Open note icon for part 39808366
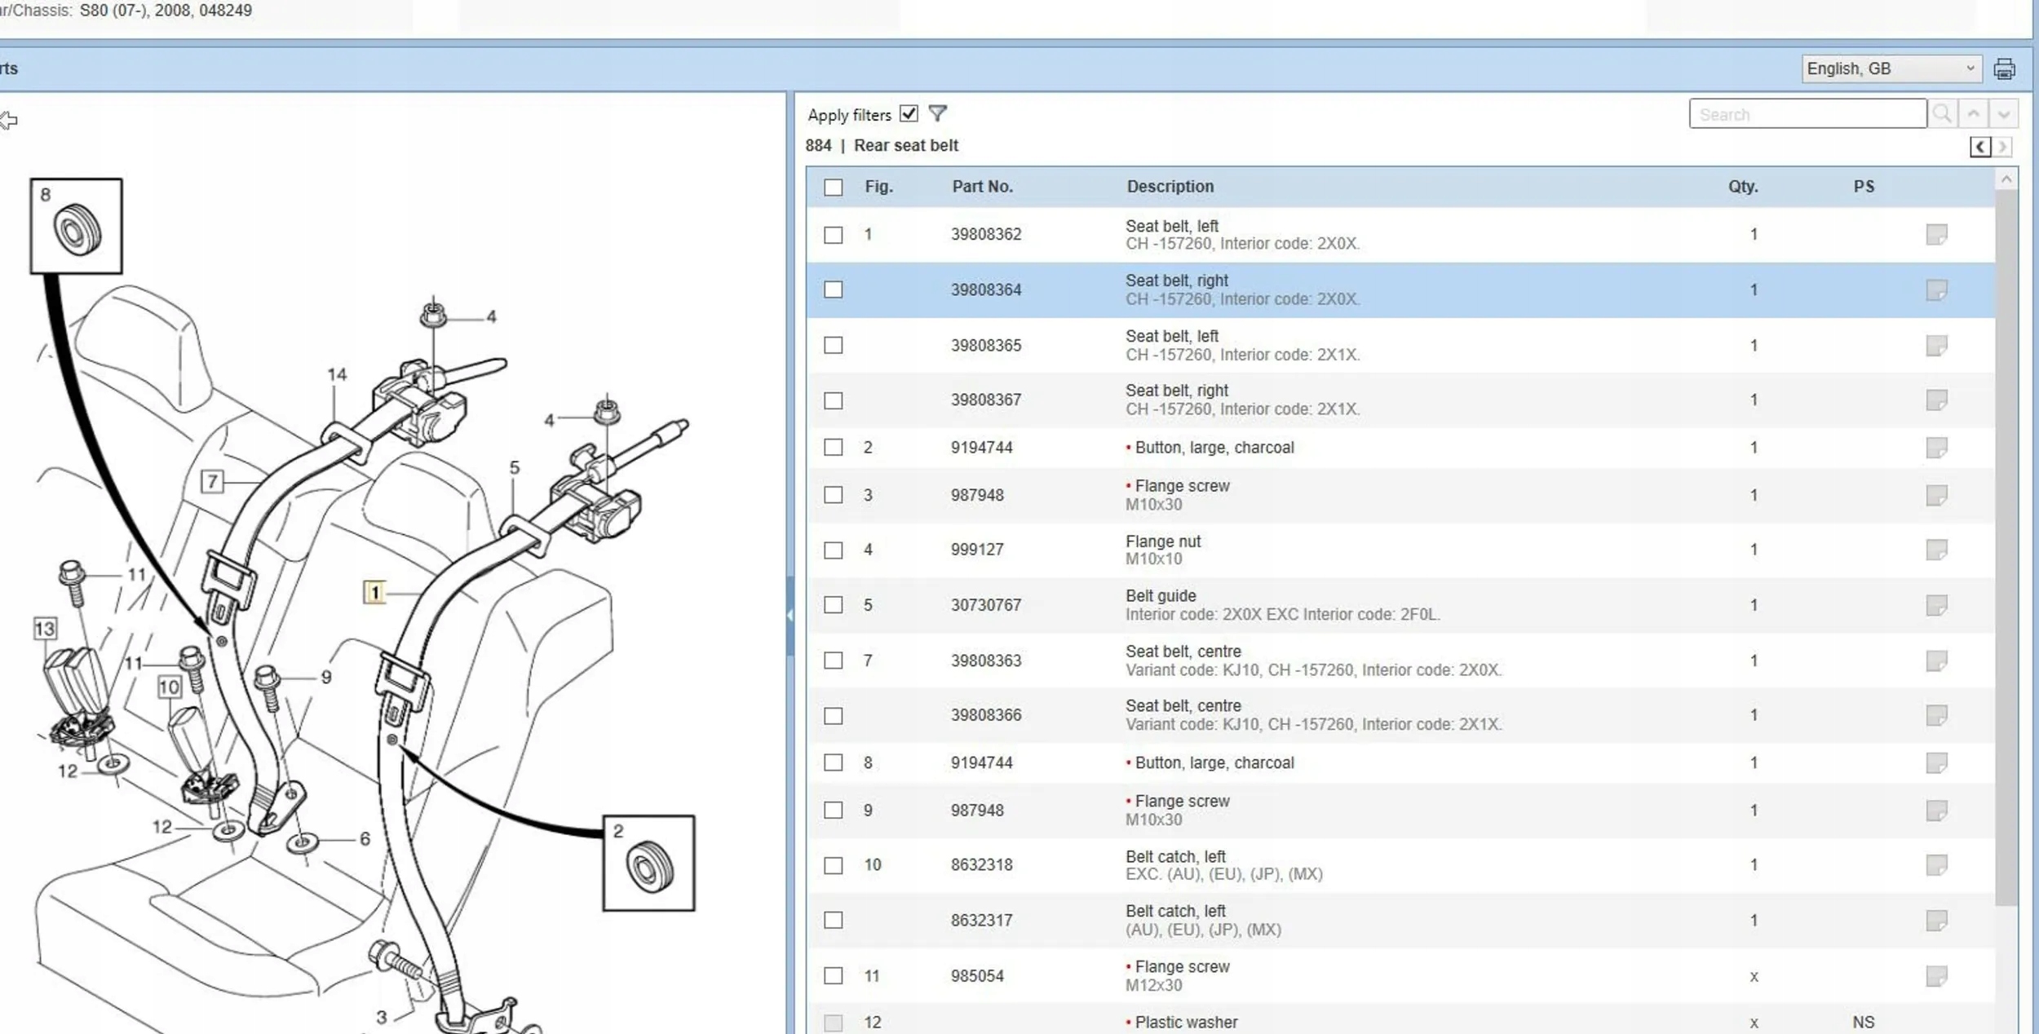 (x=1936, y=715)
